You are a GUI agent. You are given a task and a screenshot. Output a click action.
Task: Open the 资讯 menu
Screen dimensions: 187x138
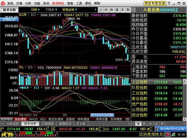point(46,3)
